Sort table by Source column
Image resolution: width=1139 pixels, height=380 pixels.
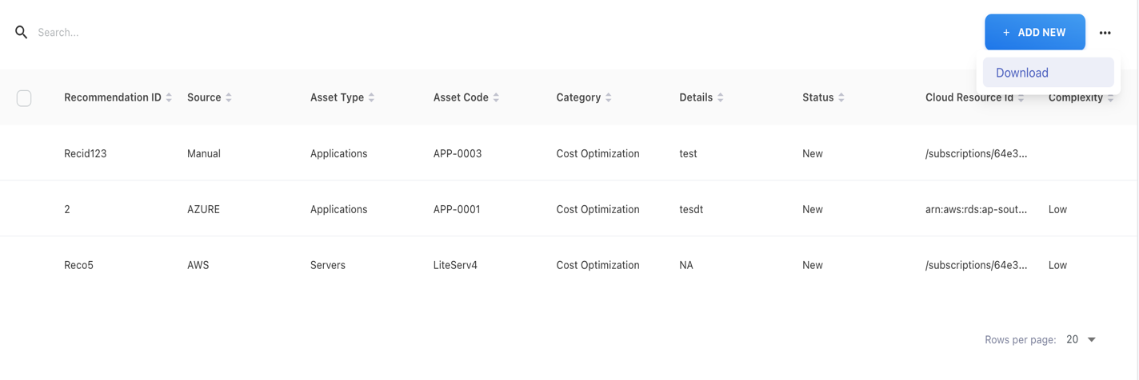tap(229, 97)
